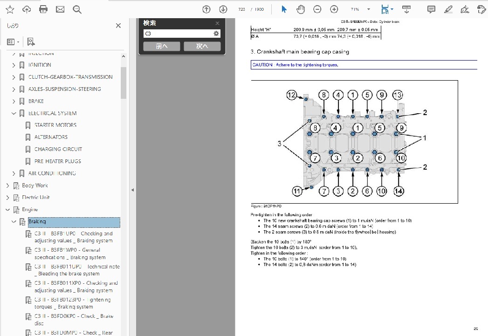488x336 pixels.
Task: Select the IGNITION bookmark label
Action: pyautogui.click(x=40, y=65)
